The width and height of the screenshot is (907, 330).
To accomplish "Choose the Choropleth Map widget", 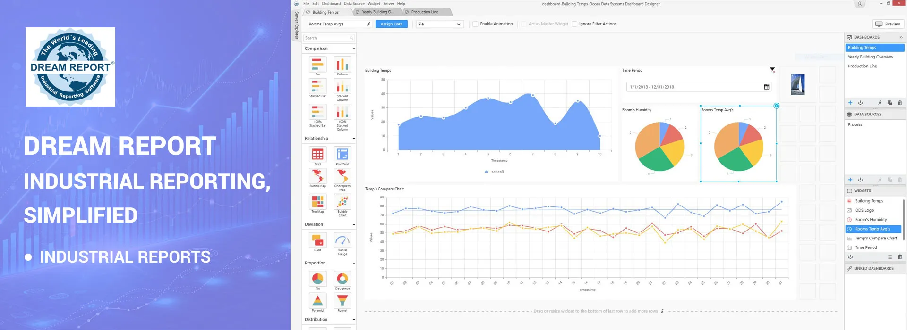I will point(342,176).
